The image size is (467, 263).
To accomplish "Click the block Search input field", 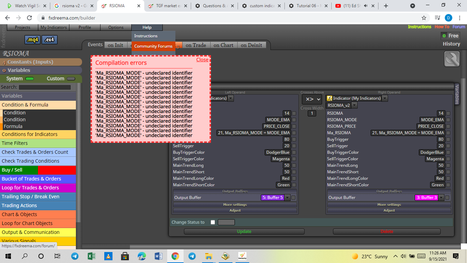I will pyautogui.click(x=45, y=87).
